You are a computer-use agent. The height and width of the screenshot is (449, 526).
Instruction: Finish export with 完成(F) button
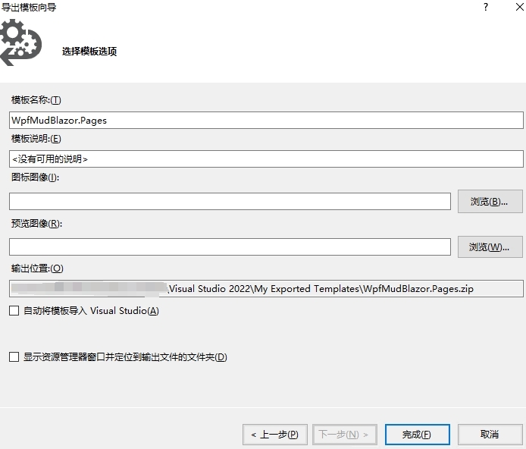[418, 435]
